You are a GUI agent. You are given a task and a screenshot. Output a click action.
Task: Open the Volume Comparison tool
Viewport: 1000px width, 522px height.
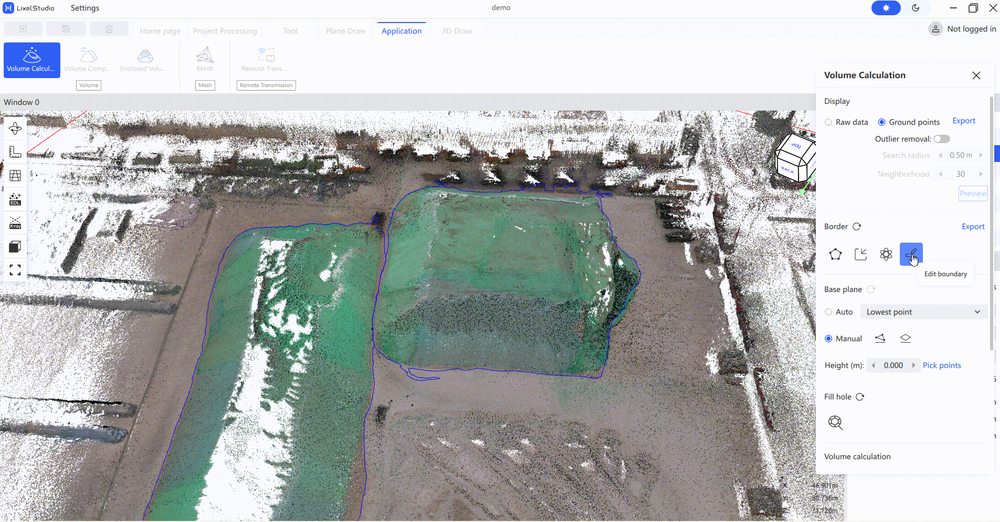(88, 60)
